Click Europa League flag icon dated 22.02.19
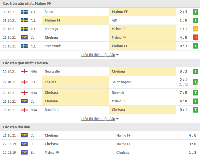This screenshot has height=157, width=200. click(24, 144)
